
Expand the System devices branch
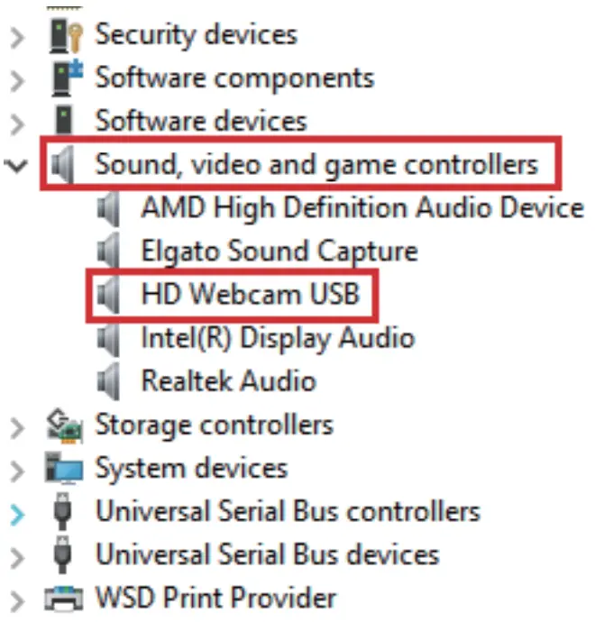(16, 470)
